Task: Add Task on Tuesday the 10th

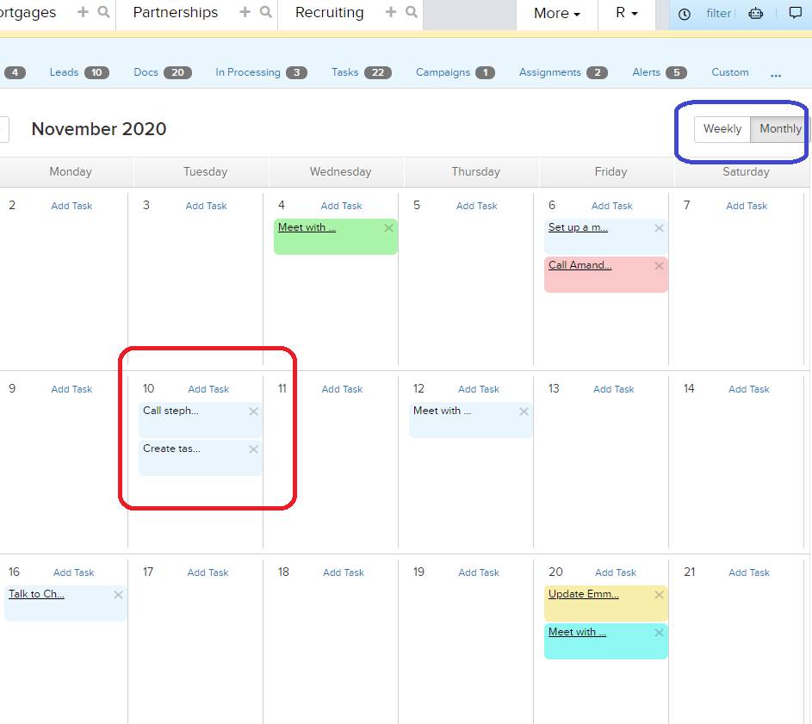Action: (x=208, y=389)
